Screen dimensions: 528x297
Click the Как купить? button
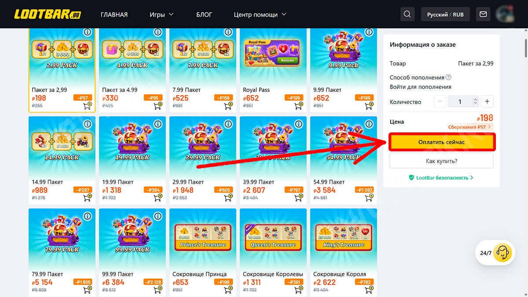coord(441,161)
